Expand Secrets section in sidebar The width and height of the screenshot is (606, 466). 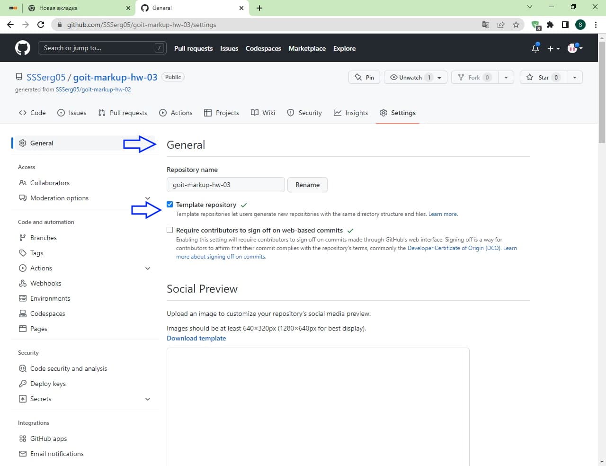tap(148, 399)
